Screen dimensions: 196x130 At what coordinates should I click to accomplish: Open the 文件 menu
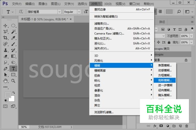(x=17, y=4)
